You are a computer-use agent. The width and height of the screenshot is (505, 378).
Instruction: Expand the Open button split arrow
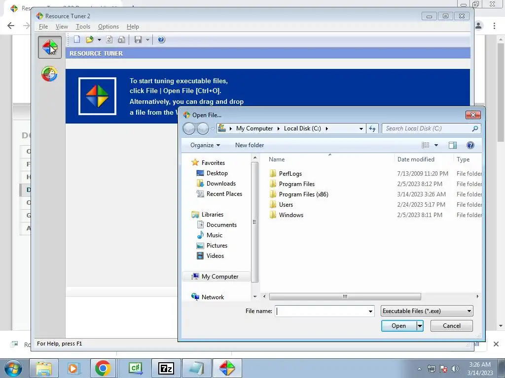[420, 326]
